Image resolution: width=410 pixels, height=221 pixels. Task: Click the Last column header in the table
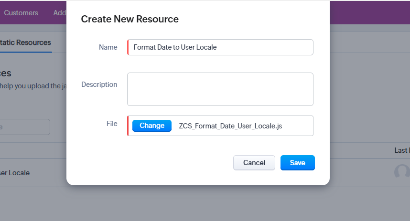pyautogui.click(x=401, y=150)
